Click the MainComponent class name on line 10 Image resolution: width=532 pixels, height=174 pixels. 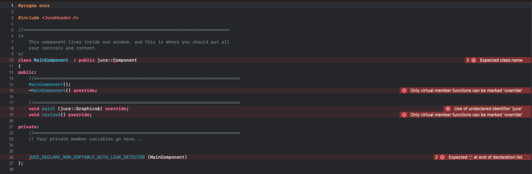51,60
